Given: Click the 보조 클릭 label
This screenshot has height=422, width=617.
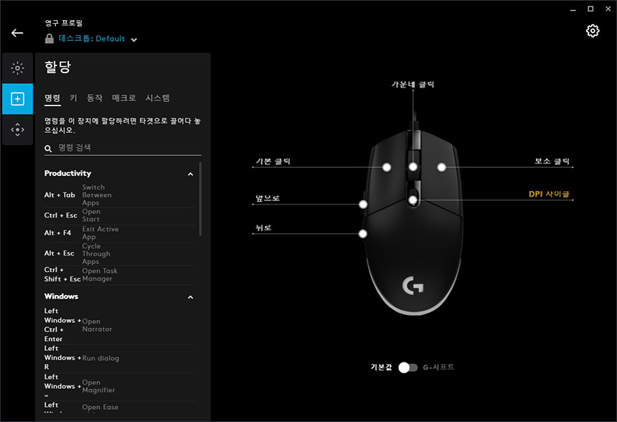Looking at the screenshot, I should tap(552, 161).
